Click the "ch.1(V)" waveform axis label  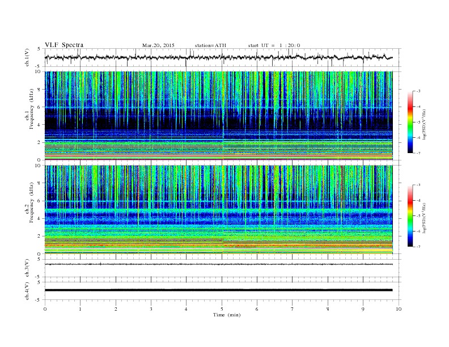pos(27,57)
